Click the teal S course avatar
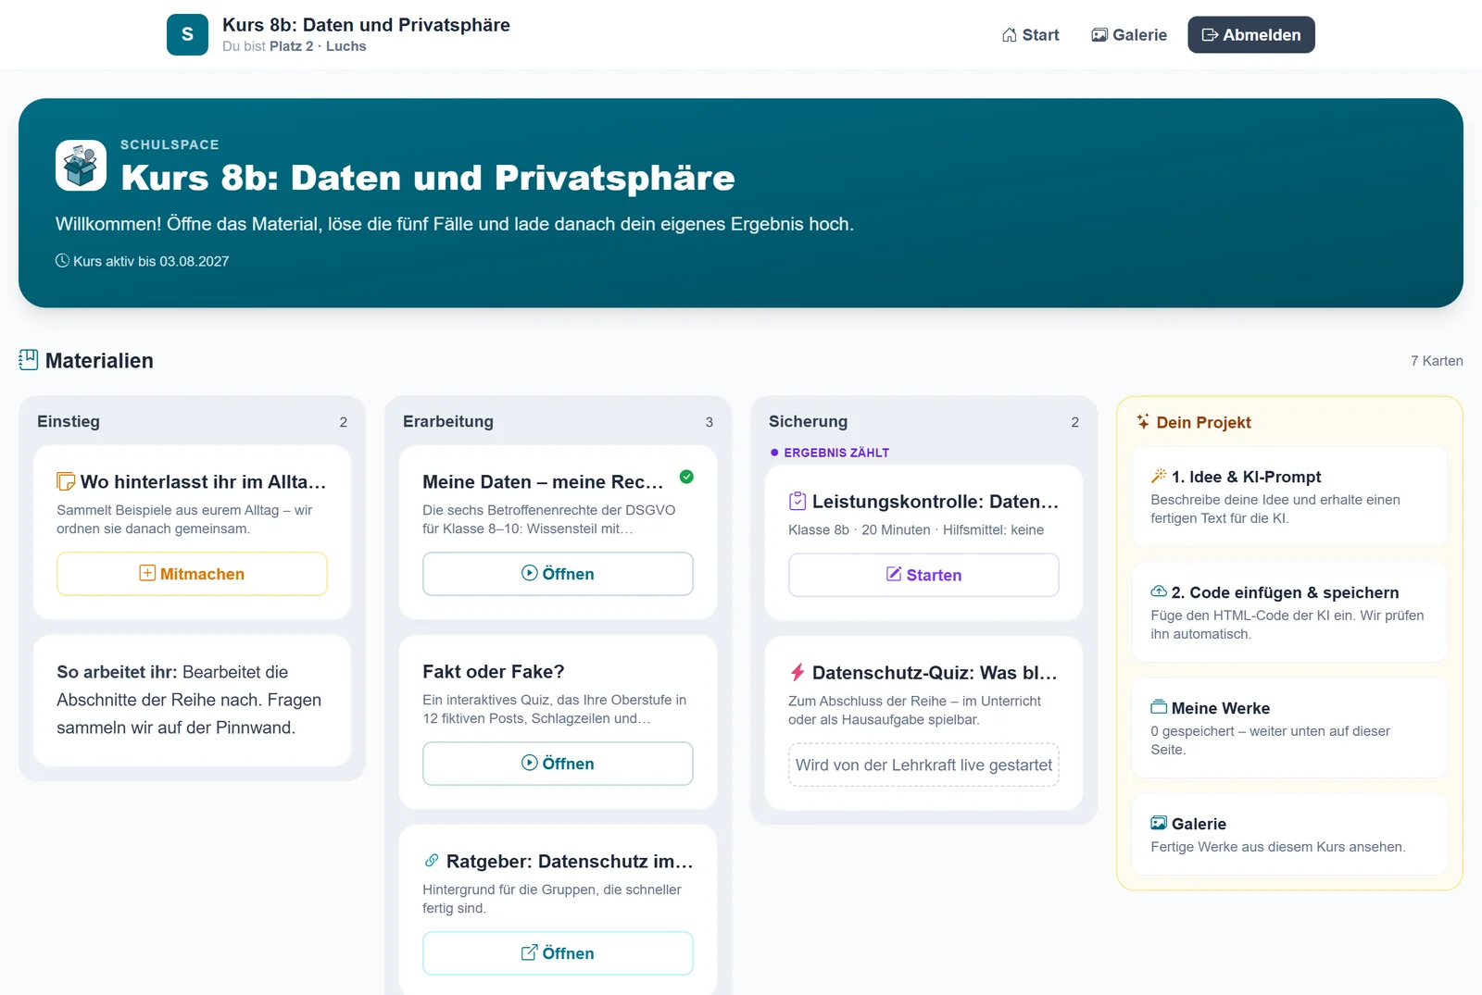Image resolution: width=1482 pixels, height=995 pixels. [187, 34]
